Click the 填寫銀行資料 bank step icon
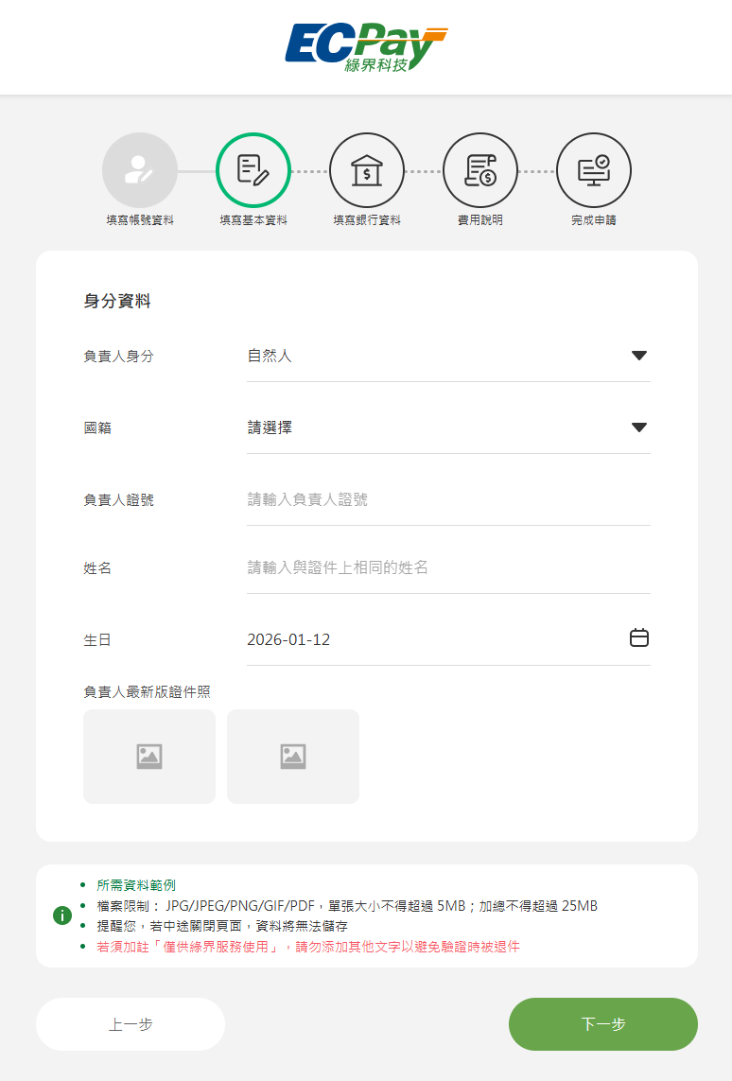732x1081 pixels. [x=367, y=170]
